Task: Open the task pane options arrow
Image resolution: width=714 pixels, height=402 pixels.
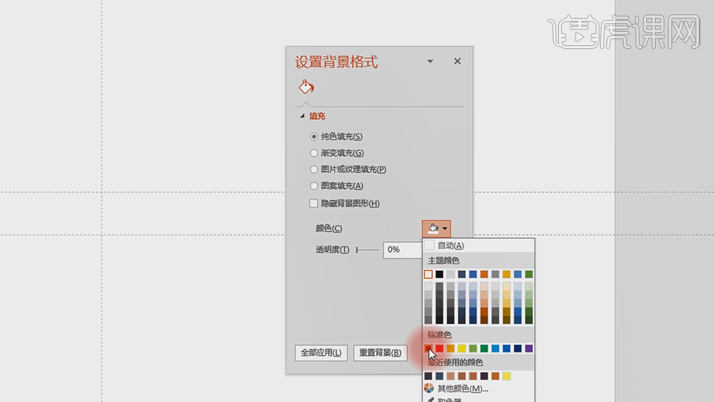Action: click(x=431, y=61)
